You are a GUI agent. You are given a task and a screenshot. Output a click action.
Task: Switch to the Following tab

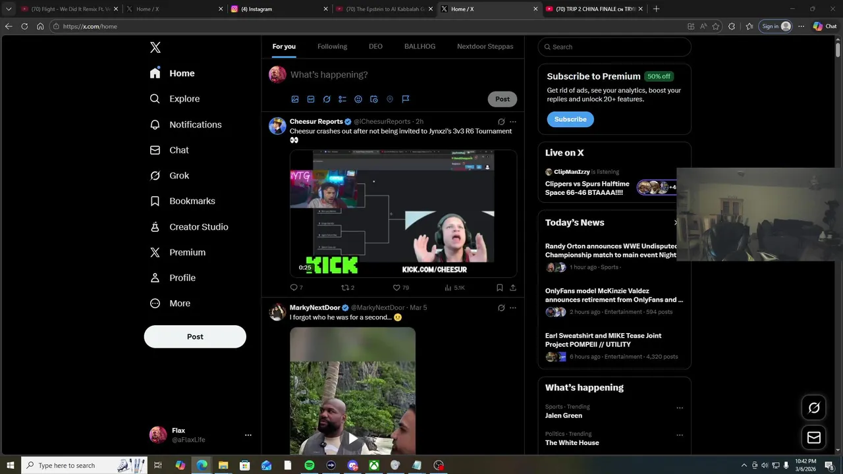pos(332,46)
